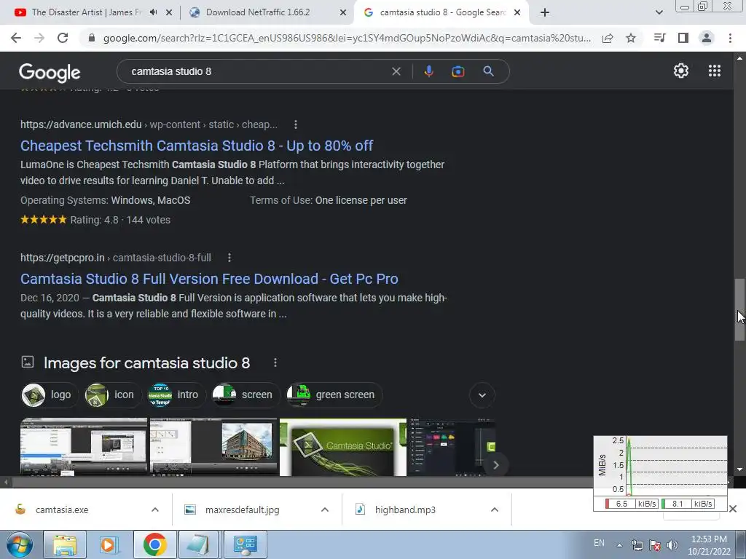This screenshot has height=559, width=746.
Task: Expand options for camtasia.exe download
Action: (155, 510)
